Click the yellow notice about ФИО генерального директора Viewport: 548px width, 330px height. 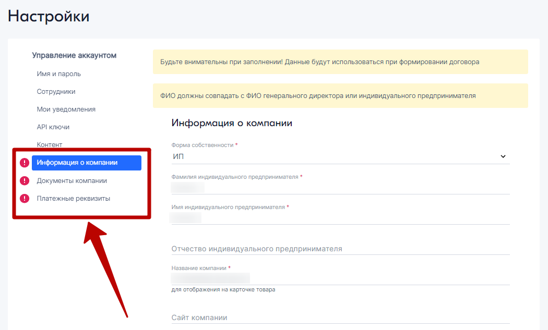point(340,96)
